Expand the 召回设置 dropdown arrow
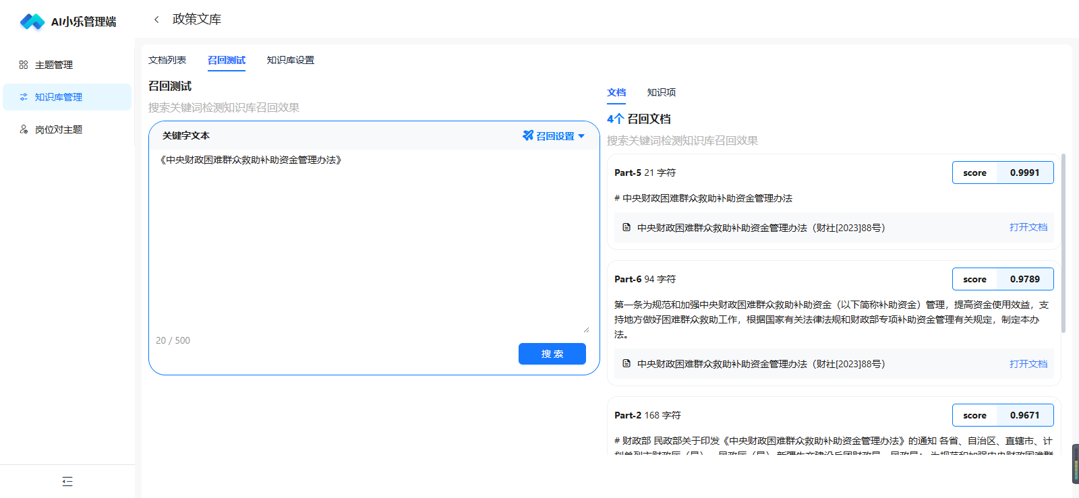Image resolution: width=1079 pixels, height=498 pixels. click(x=581, y=136)
